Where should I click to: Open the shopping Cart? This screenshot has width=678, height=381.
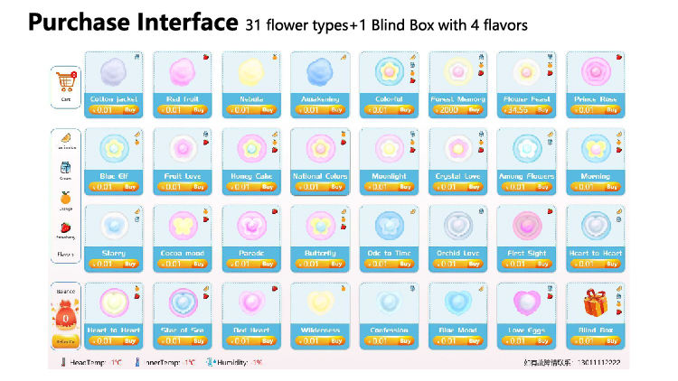click(65, 83)
